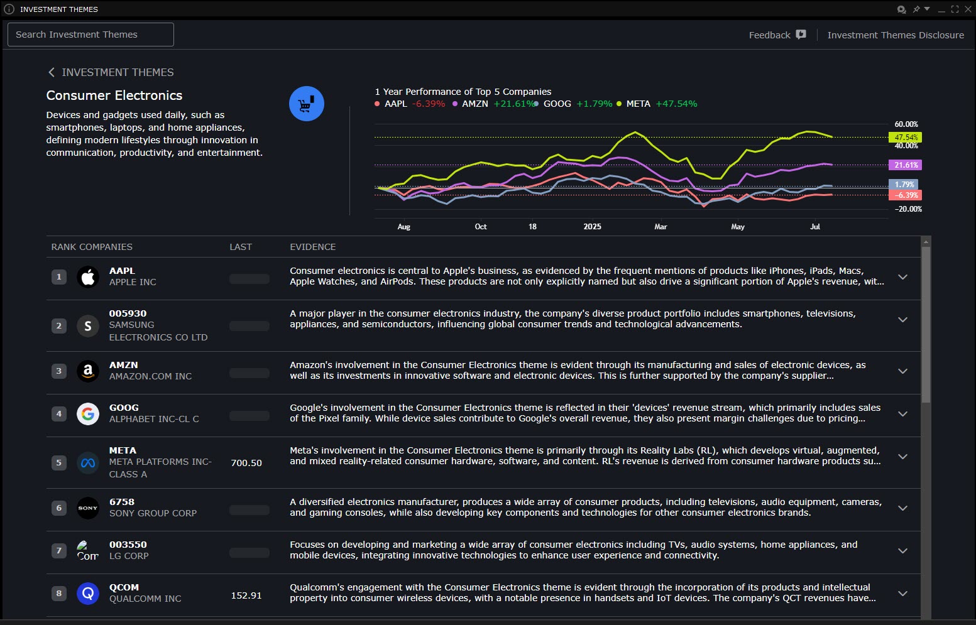Open the thumbs-up feedback chat icon in title bar

(x=901, y=9)
